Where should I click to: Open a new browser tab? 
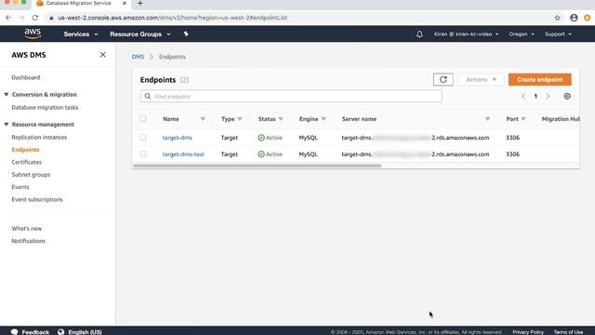tap(140, 4)
